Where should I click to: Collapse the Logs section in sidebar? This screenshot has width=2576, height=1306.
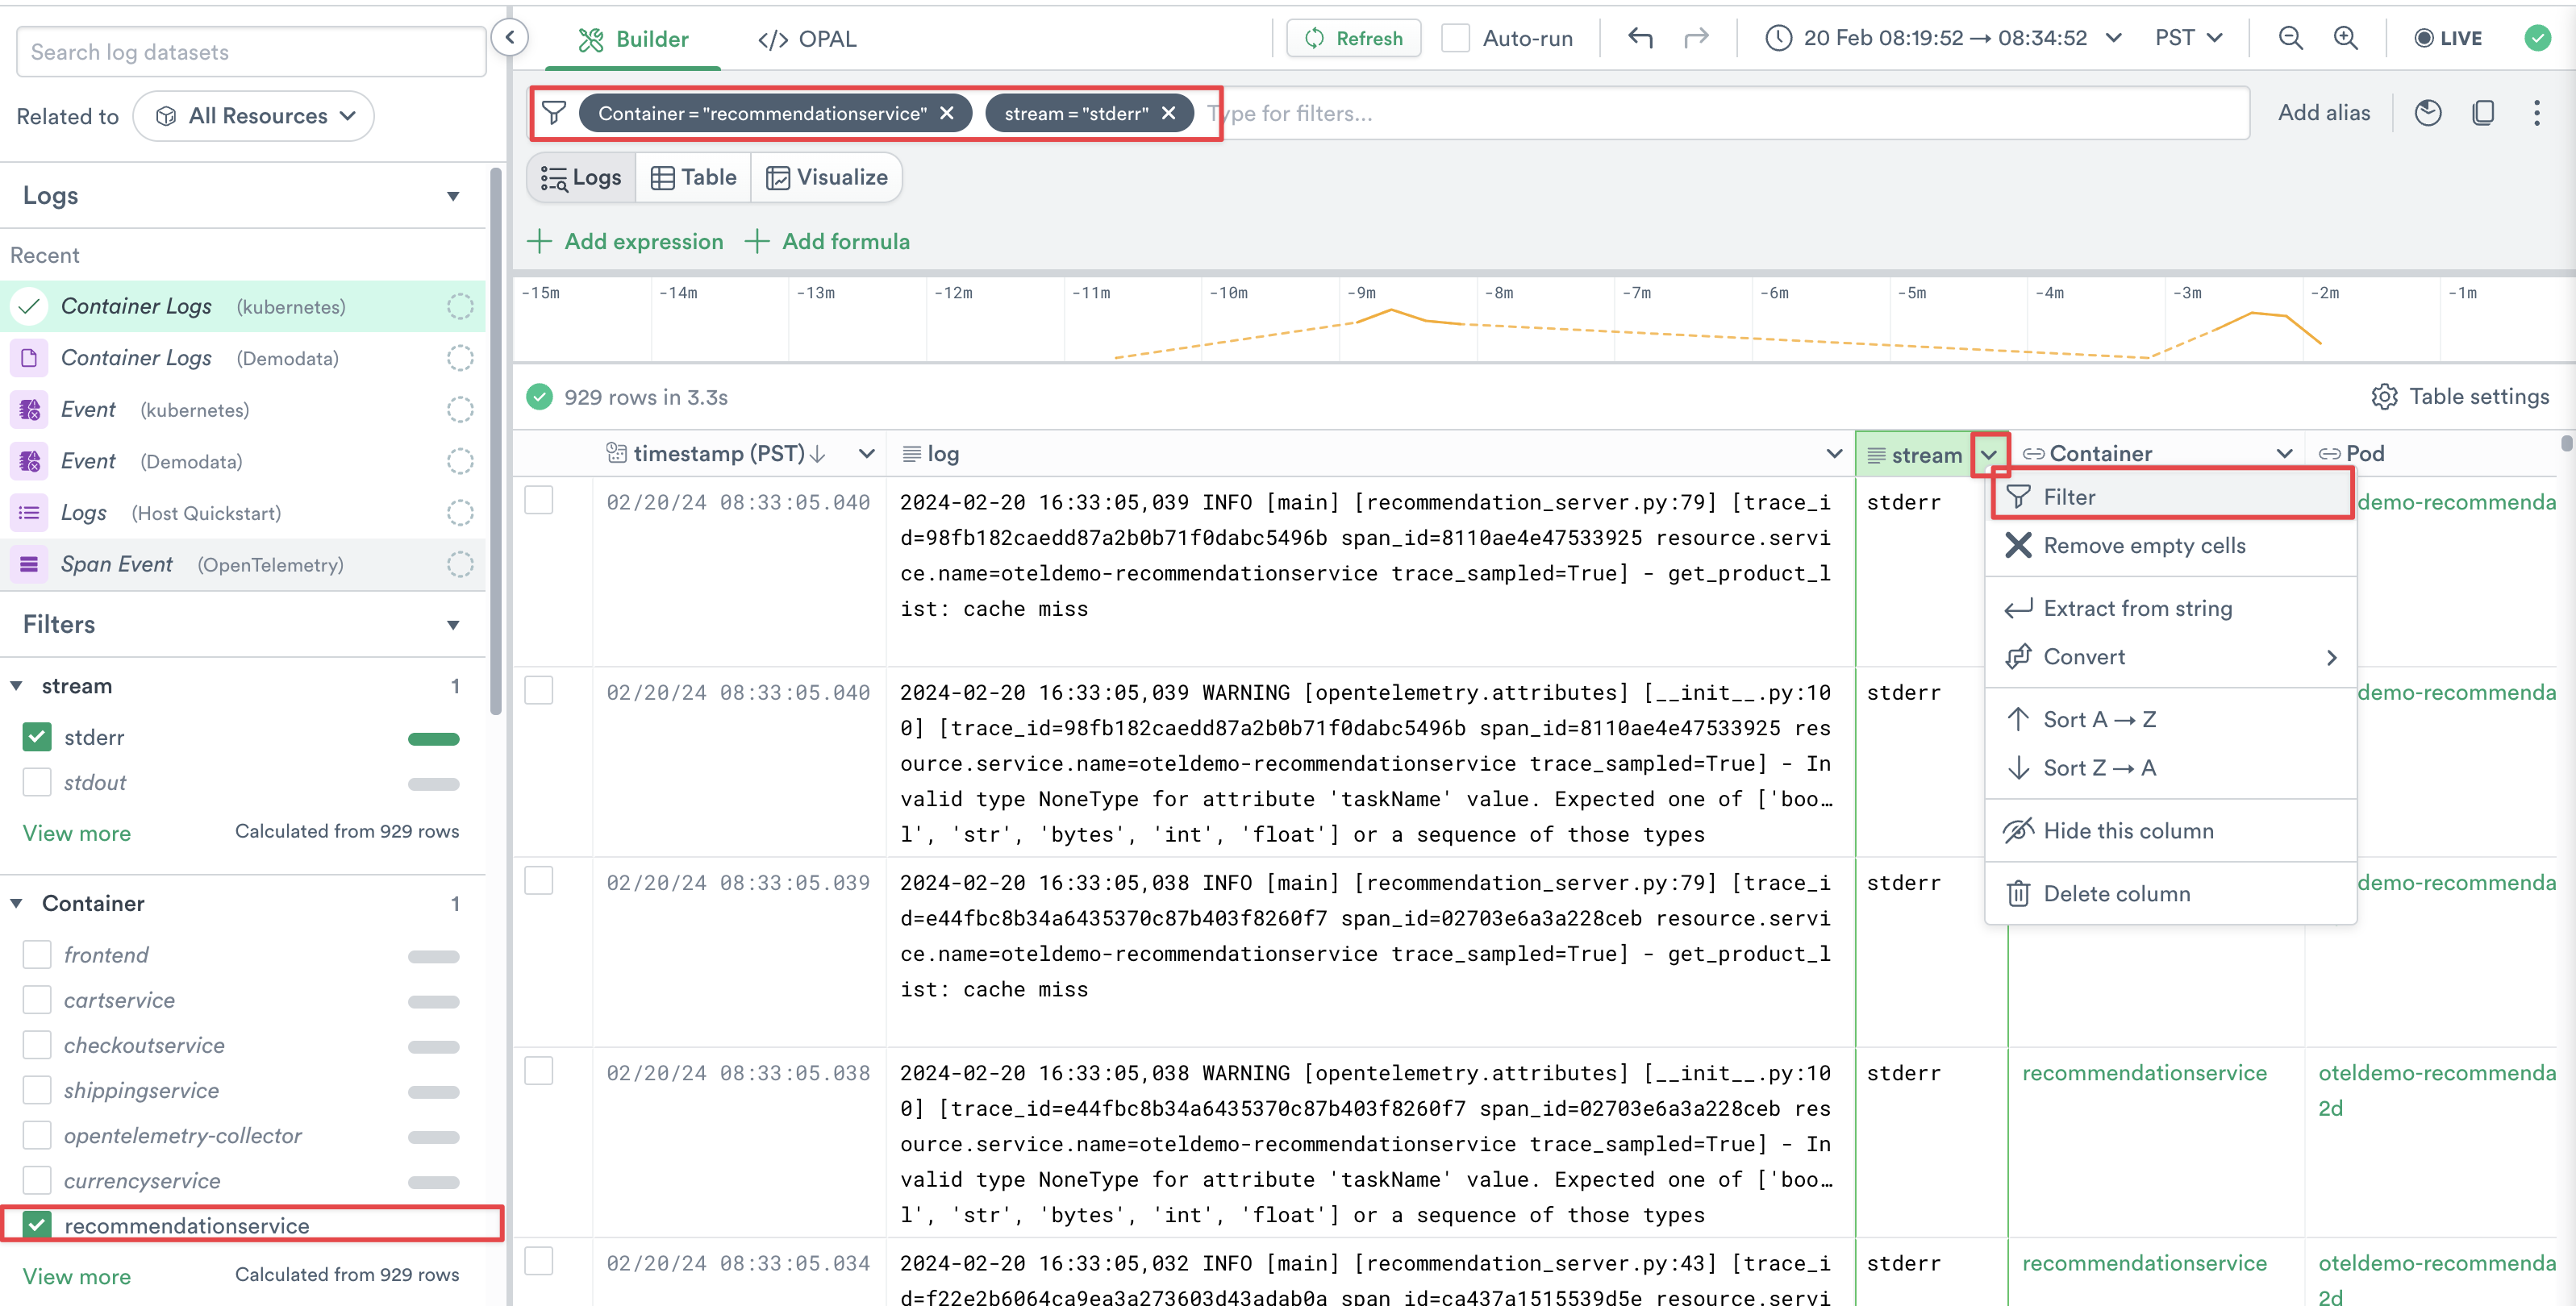[x=453, y=196]
